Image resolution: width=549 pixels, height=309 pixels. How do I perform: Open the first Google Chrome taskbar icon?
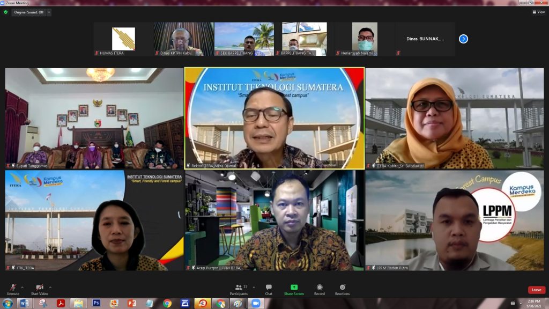(x=167, y=304)
